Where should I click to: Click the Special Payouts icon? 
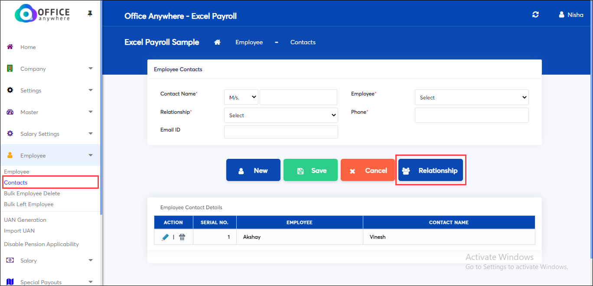10,282
